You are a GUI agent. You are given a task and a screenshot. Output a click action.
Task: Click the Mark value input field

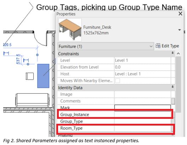point(142,108)
